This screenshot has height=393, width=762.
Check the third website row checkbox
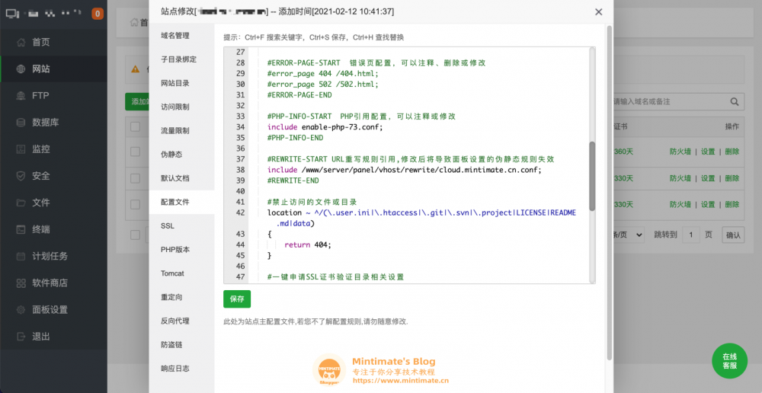point(135,205)
